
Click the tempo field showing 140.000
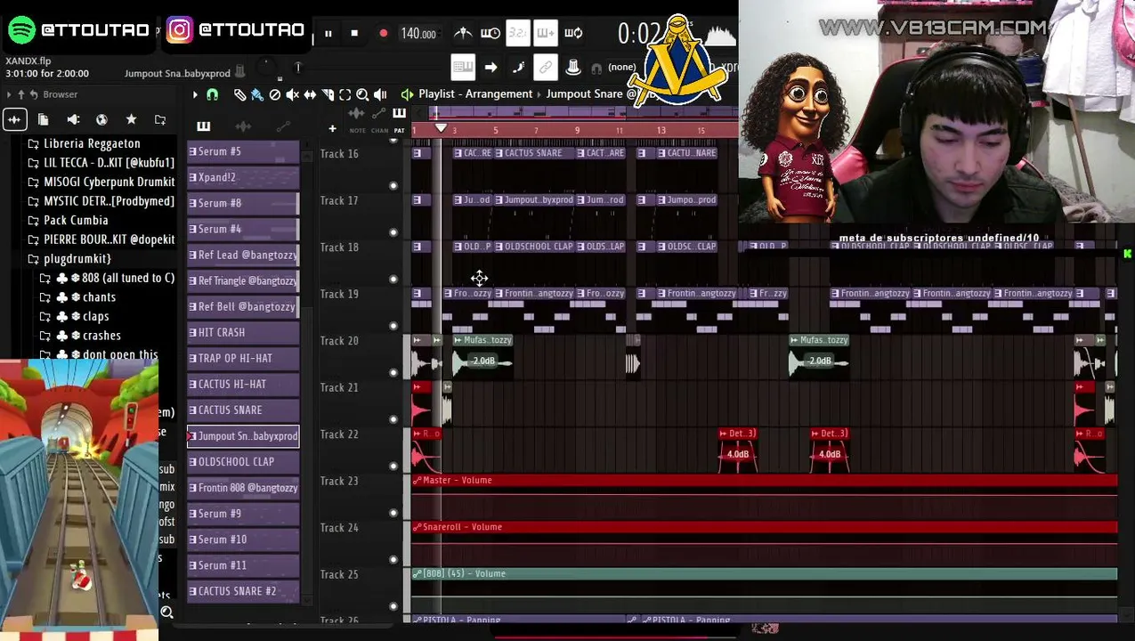(418, 34)
